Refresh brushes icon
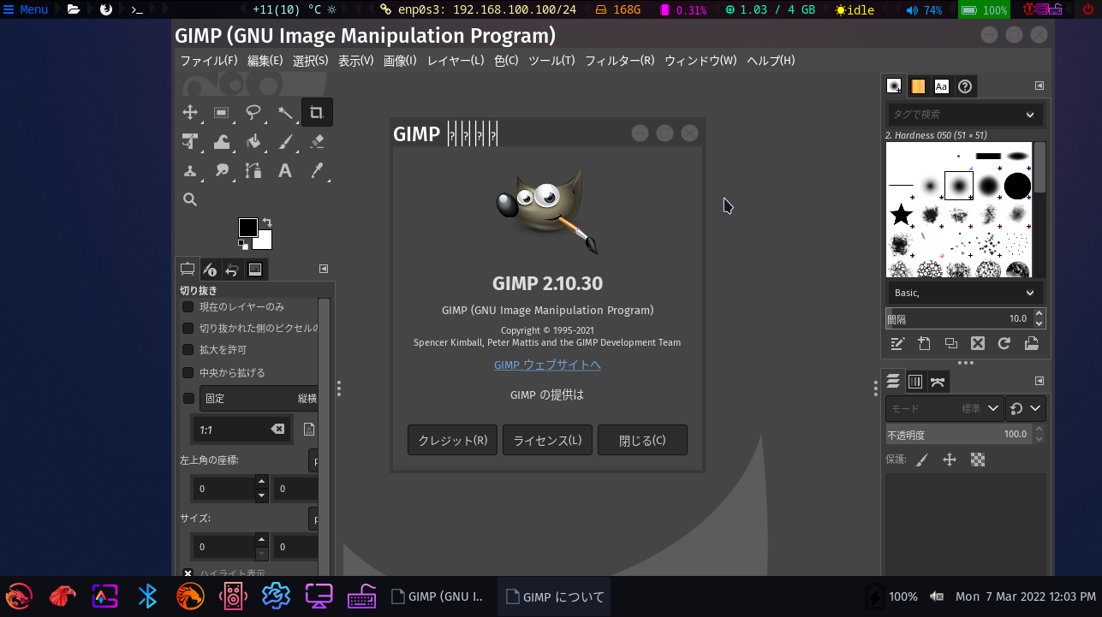Screen dimensions: 1102x617 click(1004, 343)
